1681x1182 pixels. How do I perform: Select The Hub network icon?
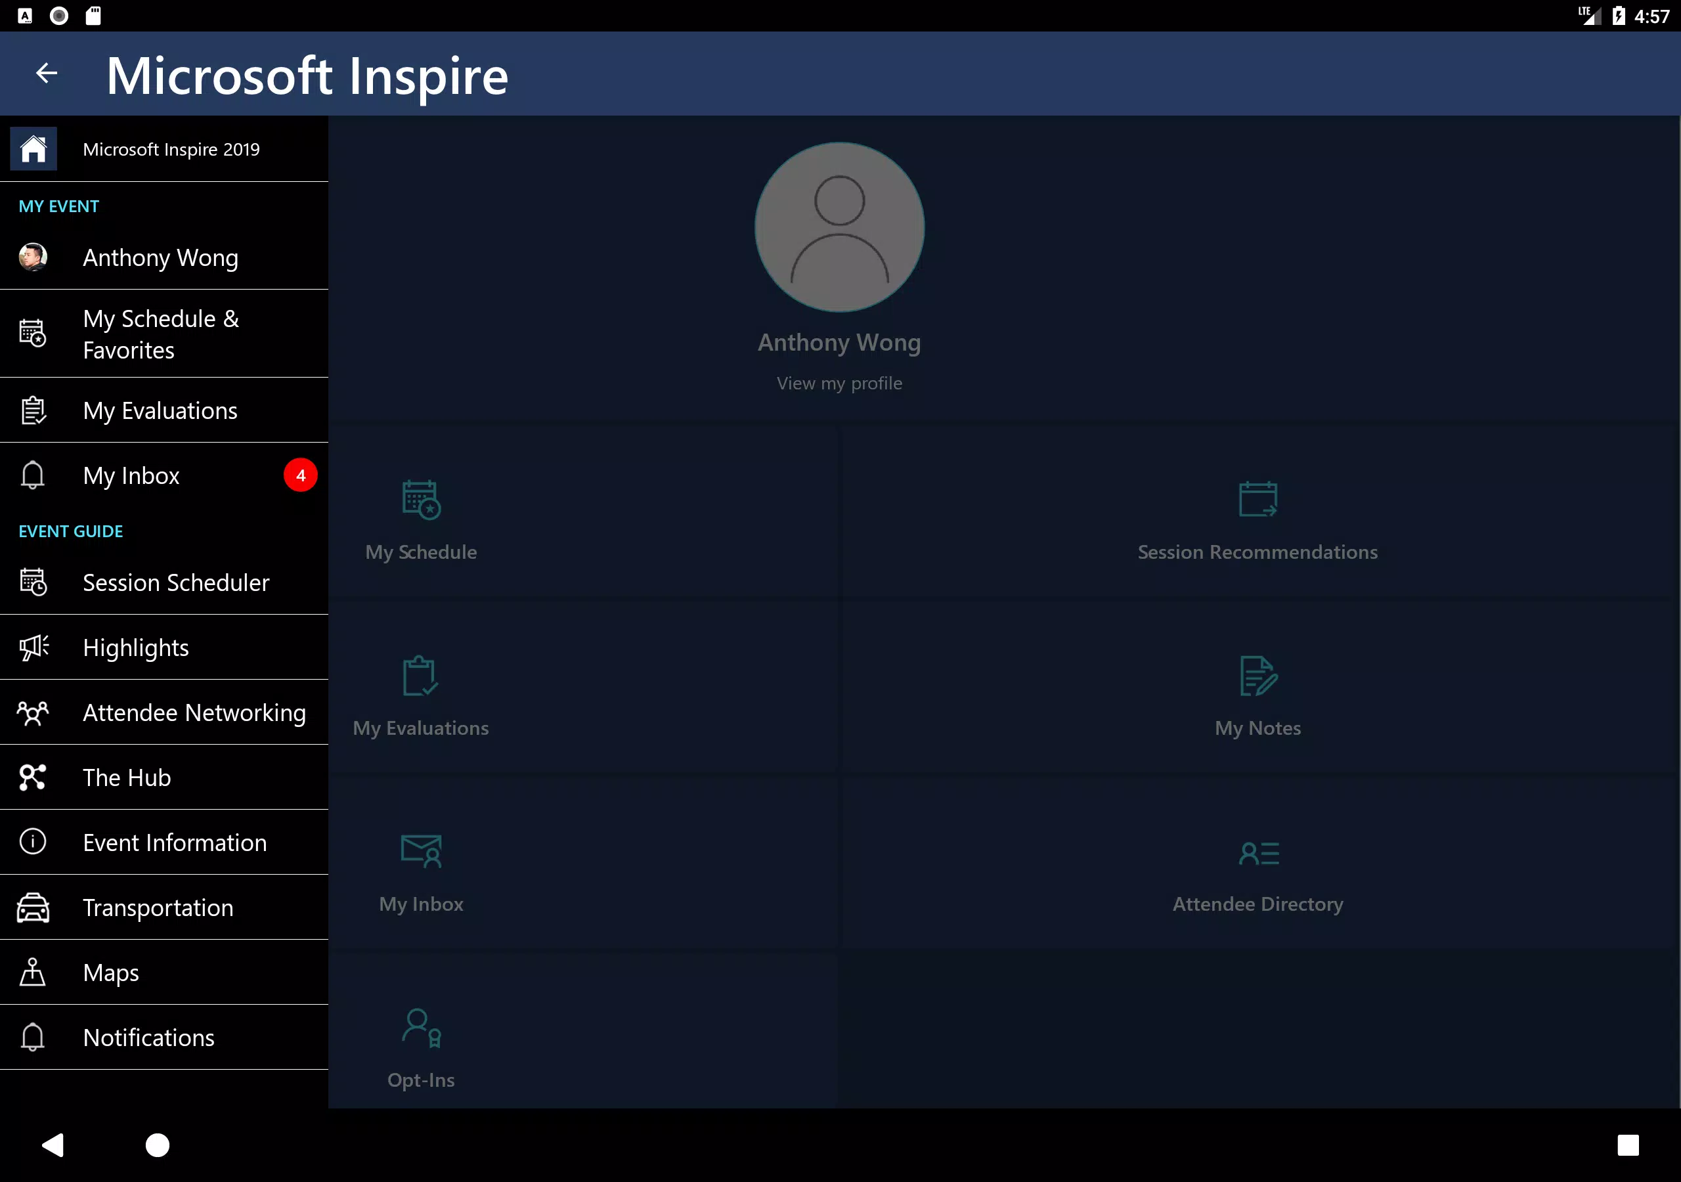[33, 777]
